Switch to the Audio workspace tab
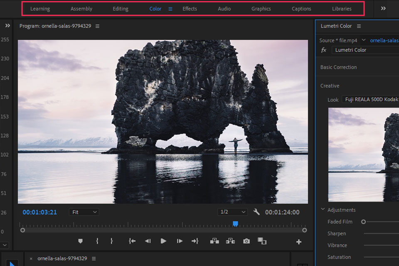The image size is (399, 266). coord(224,9)
